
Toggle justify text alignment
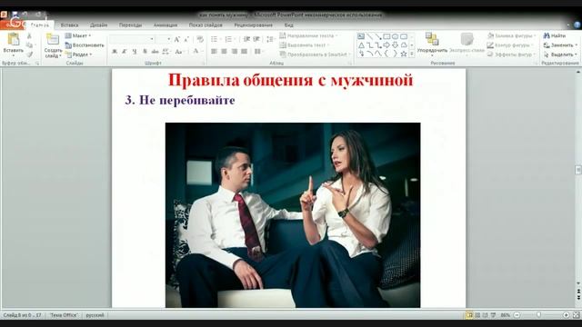pyautogui.click(x=245, y=52)
